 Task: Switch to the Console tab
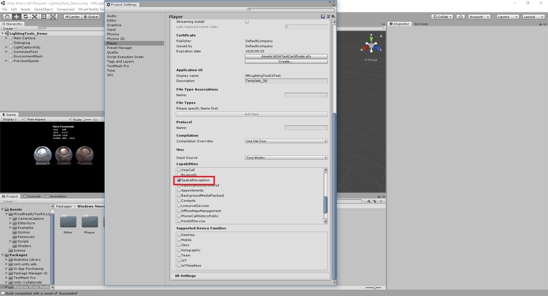coord(32,196)
